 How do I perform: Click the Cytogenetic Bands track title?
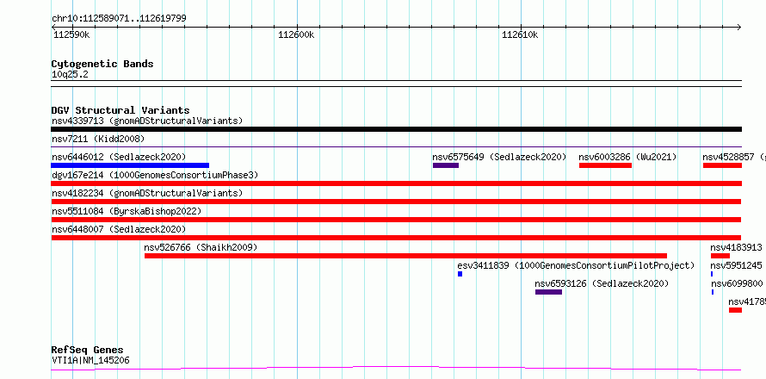pyautogui.click(x=102, y=64)
